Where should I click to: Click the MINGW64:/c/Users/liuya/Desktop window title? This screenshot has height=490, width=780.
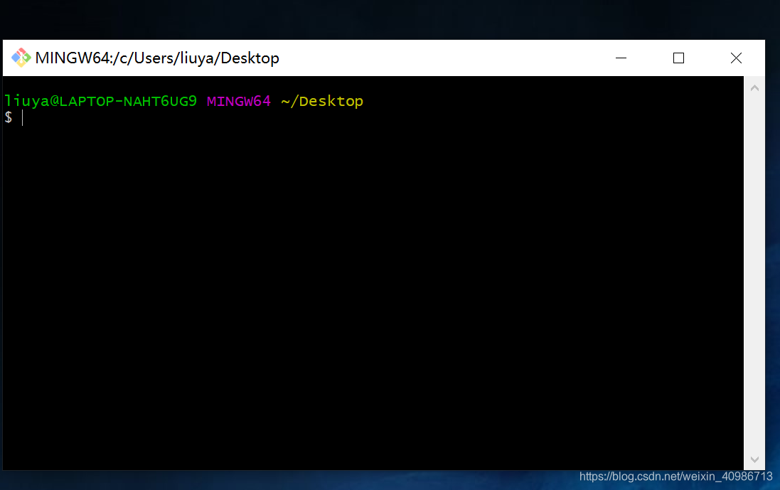[157, 58]
